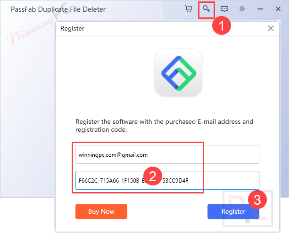Image resolution: width=290 pixels, height=233 pixels.
Task: Click 'Register the software with the purchased' text
Action: click(x=135, y=121)
